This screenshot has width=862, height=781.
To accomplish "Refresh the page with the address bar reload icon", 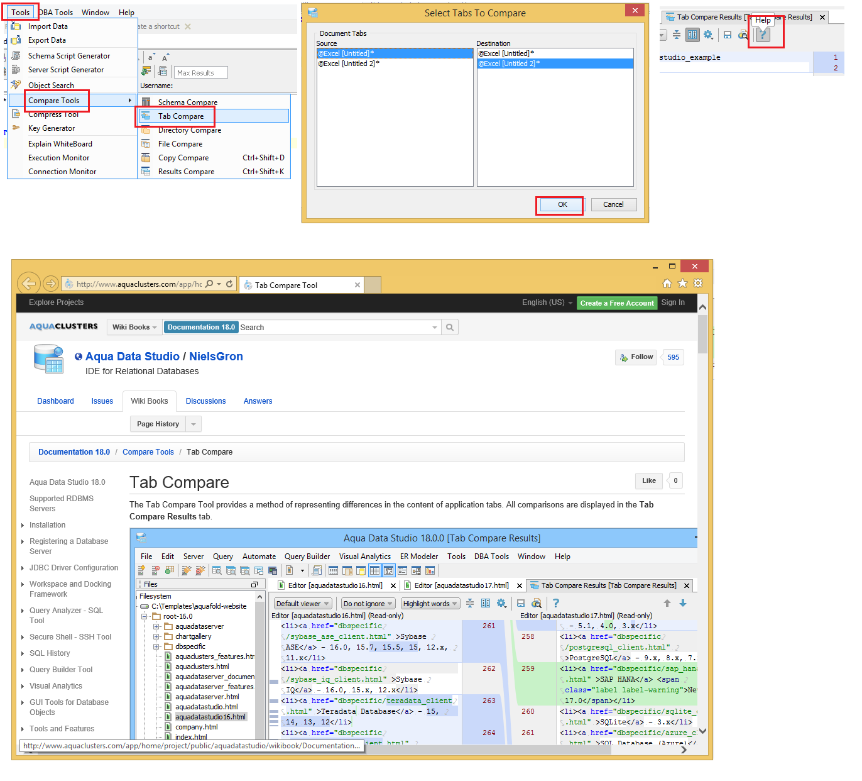I will pos(229,284).
